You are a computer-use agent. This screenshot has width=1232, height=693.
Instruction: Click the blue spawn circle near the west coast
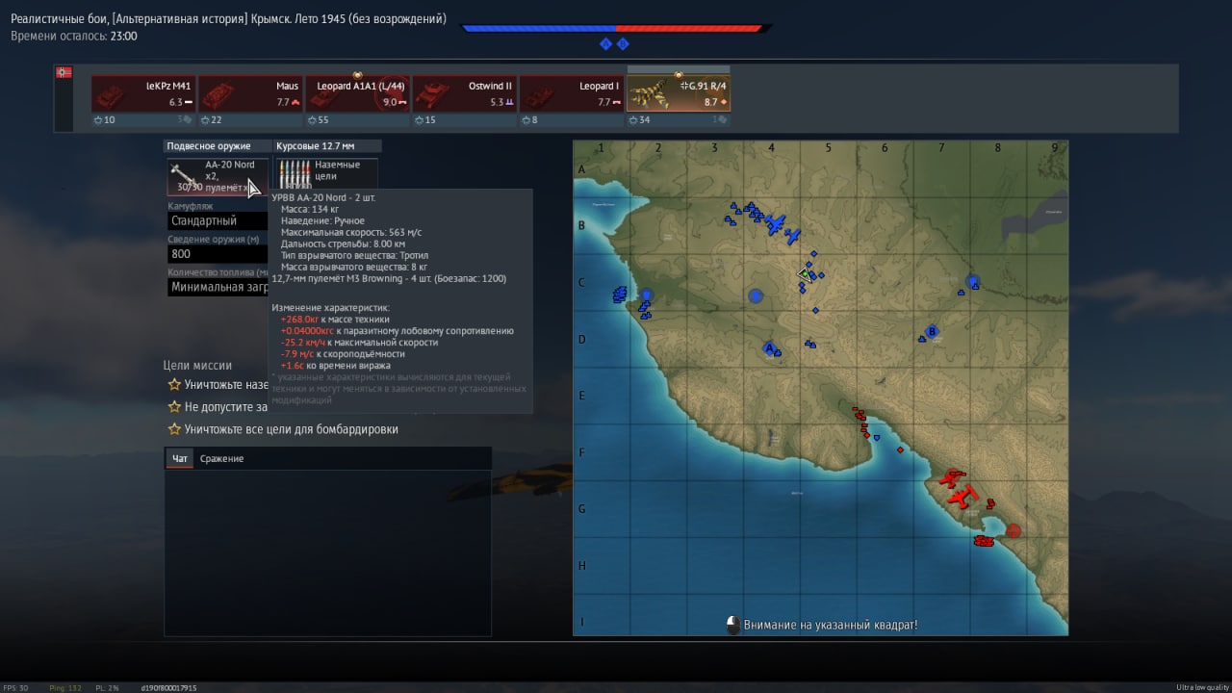(647, 295)
